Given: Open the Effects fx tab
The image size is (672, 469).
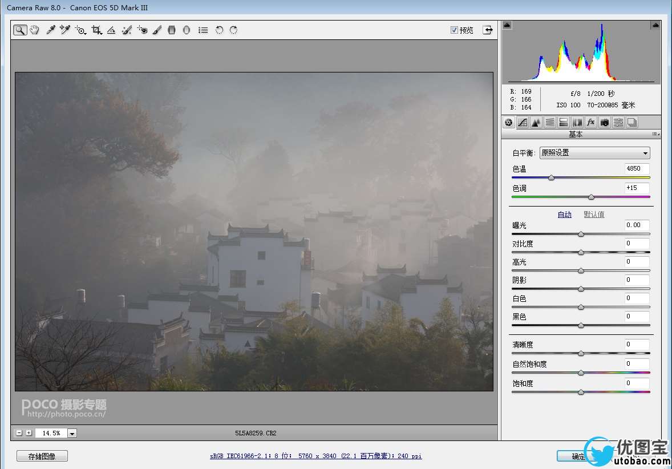Looking at the screenshot, I should 591,123.
